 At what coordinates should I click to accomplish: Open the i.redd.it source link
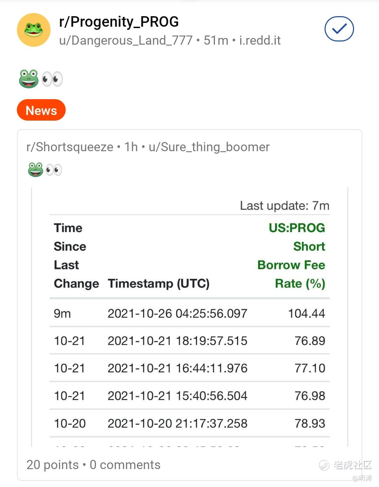click(x=260, y=40)
